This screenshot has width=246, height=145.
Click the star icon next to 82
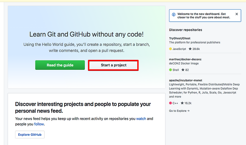(x=183, y=70)
